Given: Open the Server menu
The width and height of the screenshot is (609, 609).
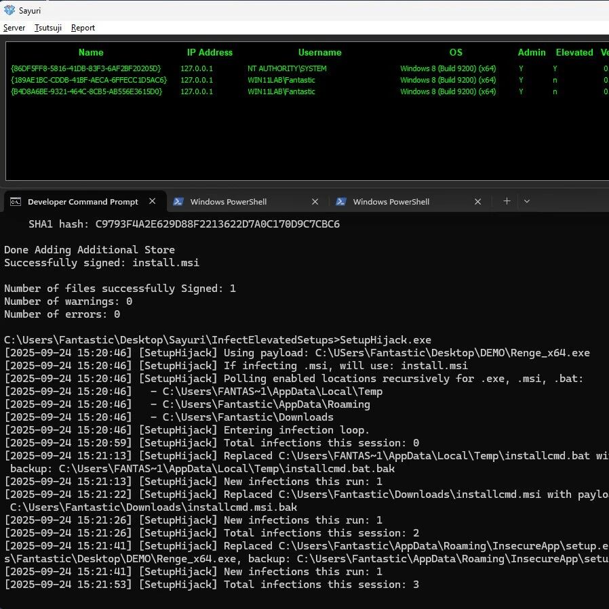Looking at the screenshot, I should (14, 28).
